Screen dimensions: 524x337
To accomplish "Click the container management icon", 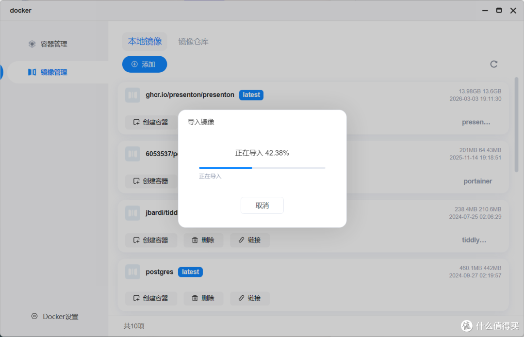I will click(32, 44).
